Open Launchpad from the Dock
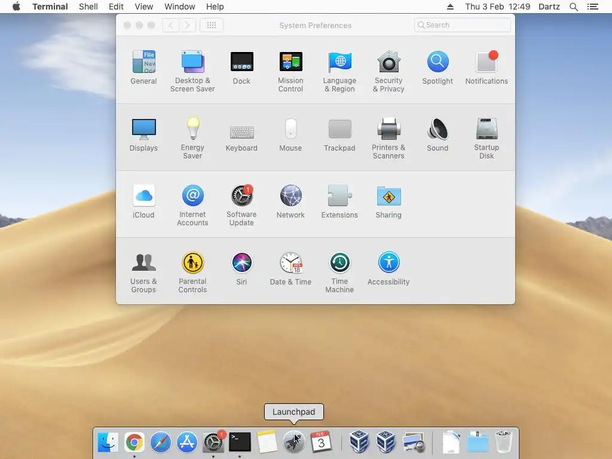 [293, 442]
